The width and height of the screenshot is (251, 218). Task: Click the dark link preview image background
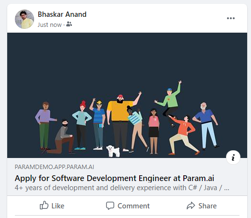(x=127, y=61)
